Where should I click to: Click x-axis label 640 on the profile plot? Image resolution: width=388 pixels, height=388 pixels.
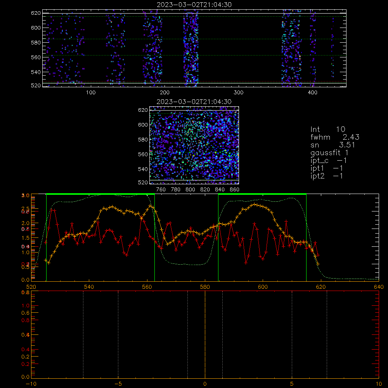pos(379,287)
